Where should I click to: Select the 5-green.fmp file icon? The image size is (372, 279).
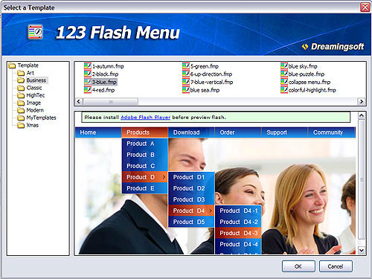tap(186, 66)
